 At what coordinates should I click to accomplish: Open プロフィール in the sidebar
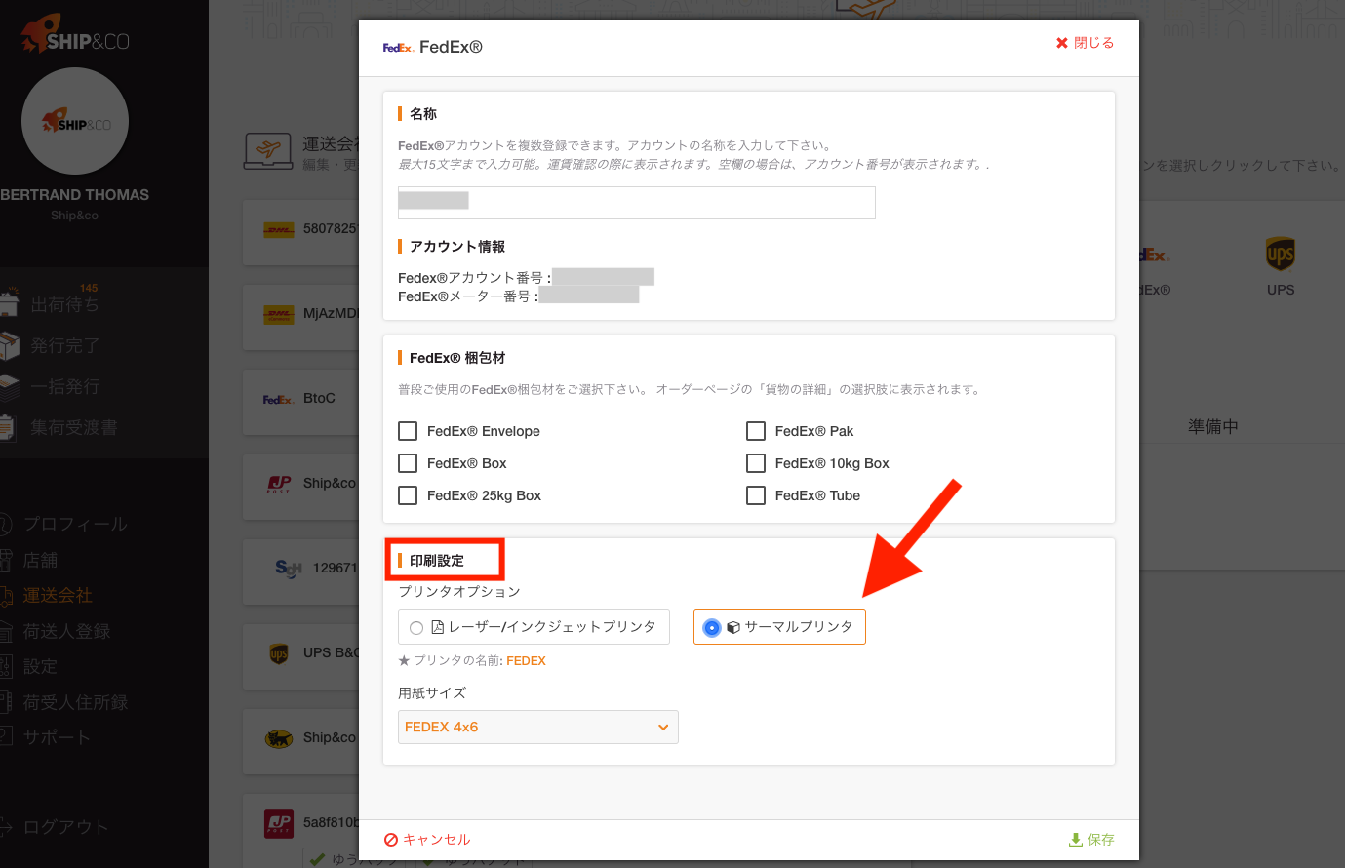(x=75, y=524)
